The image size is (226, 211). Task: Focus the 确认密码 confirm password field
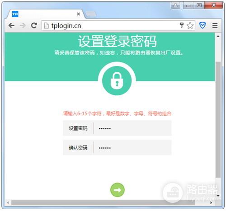[117, 147]
